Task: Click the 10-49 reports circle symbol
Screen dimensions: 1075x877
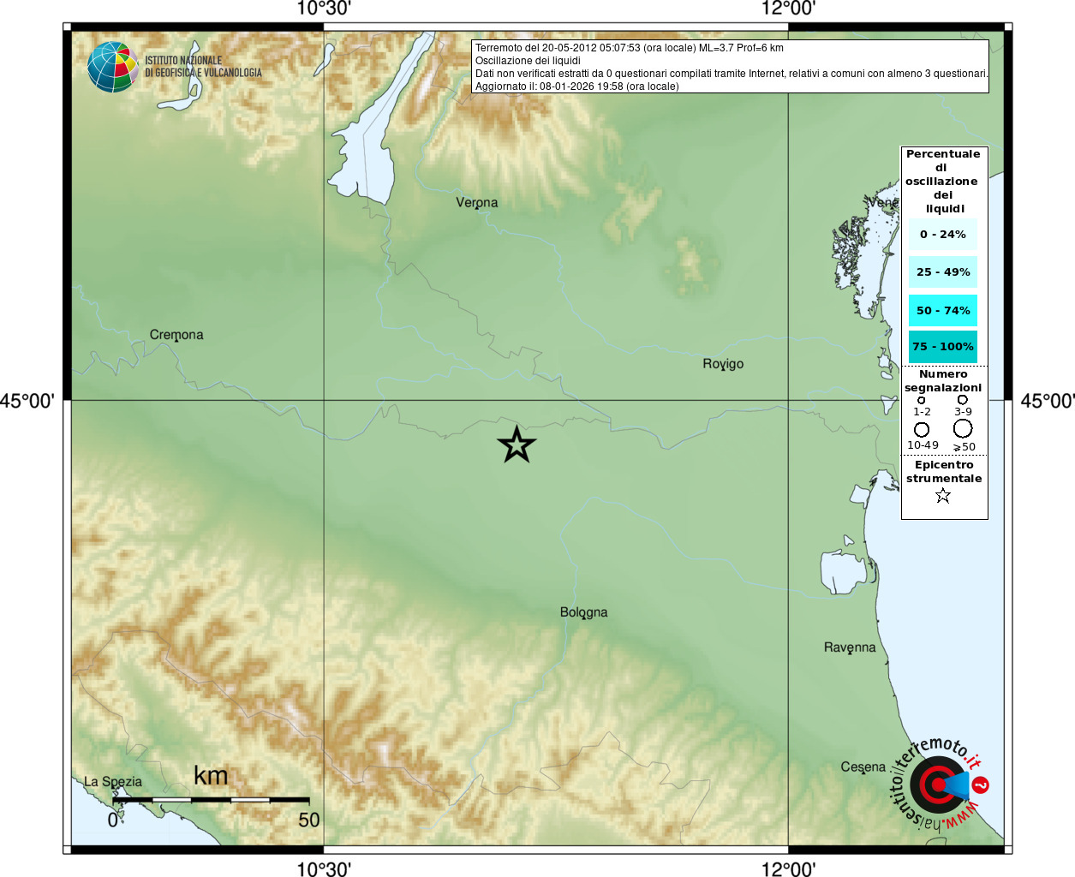Action: click(922, 430)
